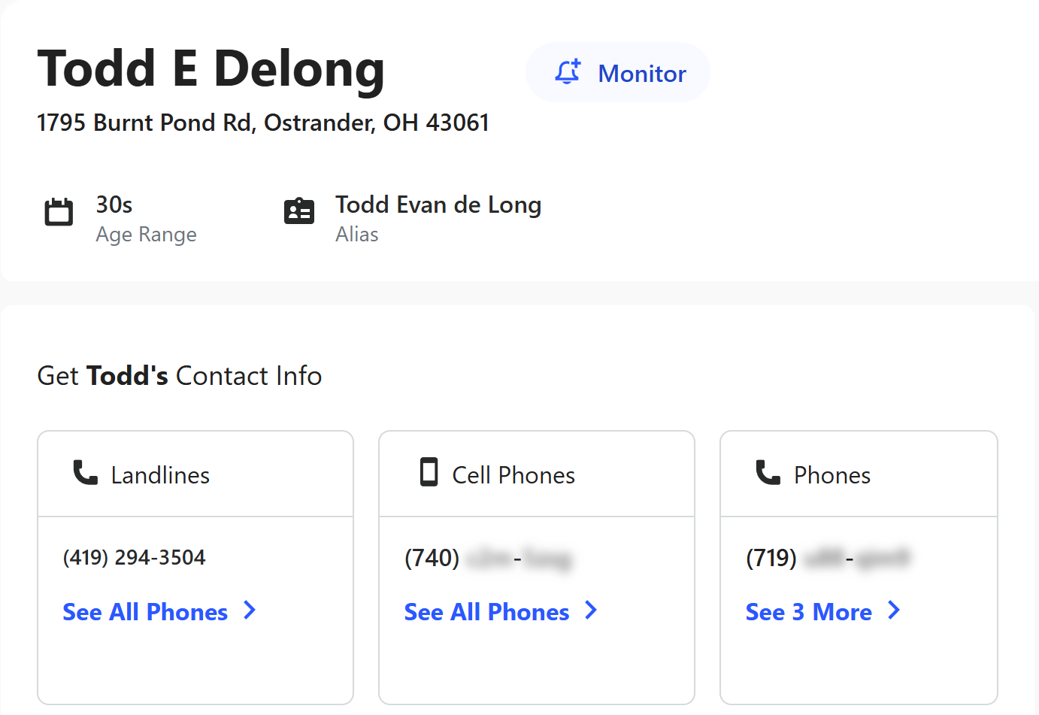Viewport: 1039px width, 715px height.
Task: Select the (419) 294-3504 landline number
Action: point(134,557)
